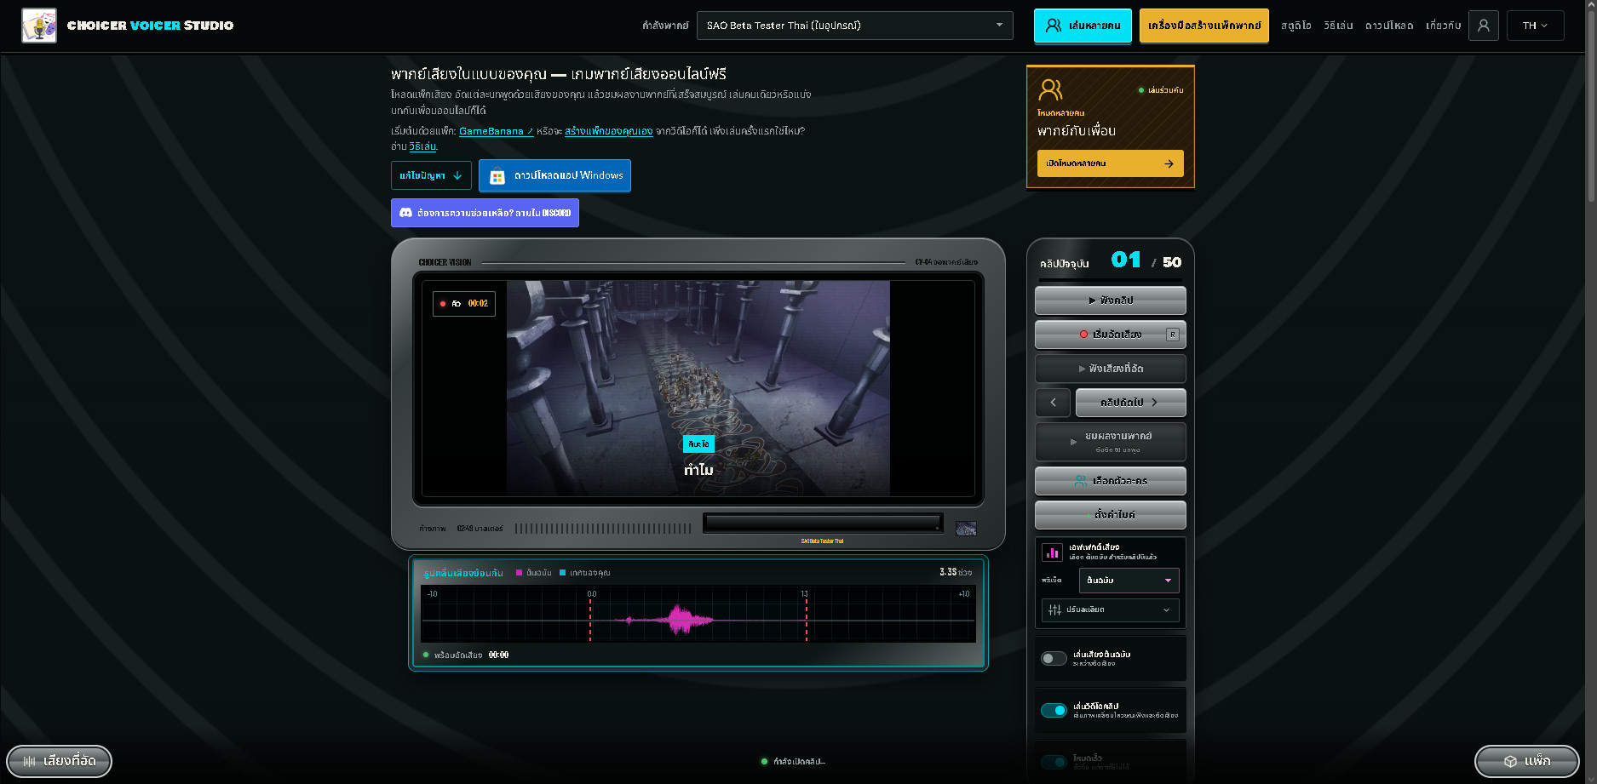Click the multiplayer people icon in the yellow card
The height and width of the screenshot is (784, 1597).
coord(1050,89)
